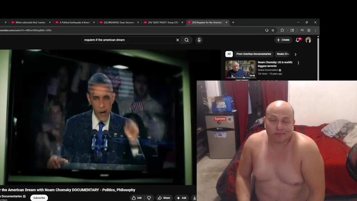Select 'From Gravitas Documentaries' filter chip
This screenshot has width=357, height=201.
click(x=254, y=54)
